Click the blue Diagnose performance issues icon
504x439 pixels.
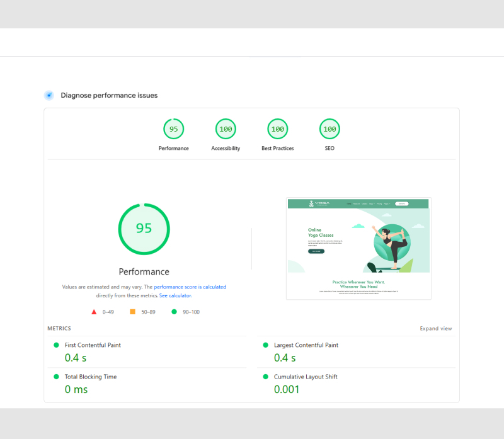(49, 96)
